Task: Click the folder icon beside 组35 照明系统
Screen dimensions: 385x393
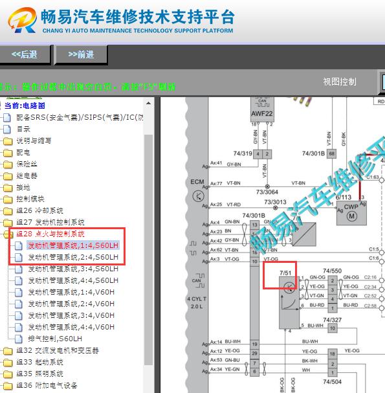Action: point(8,374)
